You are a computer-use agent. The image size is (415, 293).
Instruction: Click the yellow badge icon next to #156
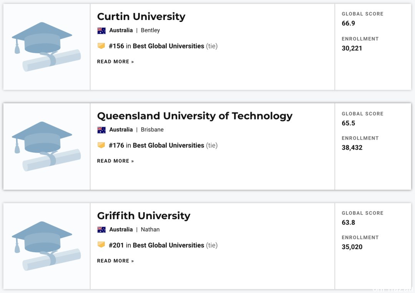point(101,46)
